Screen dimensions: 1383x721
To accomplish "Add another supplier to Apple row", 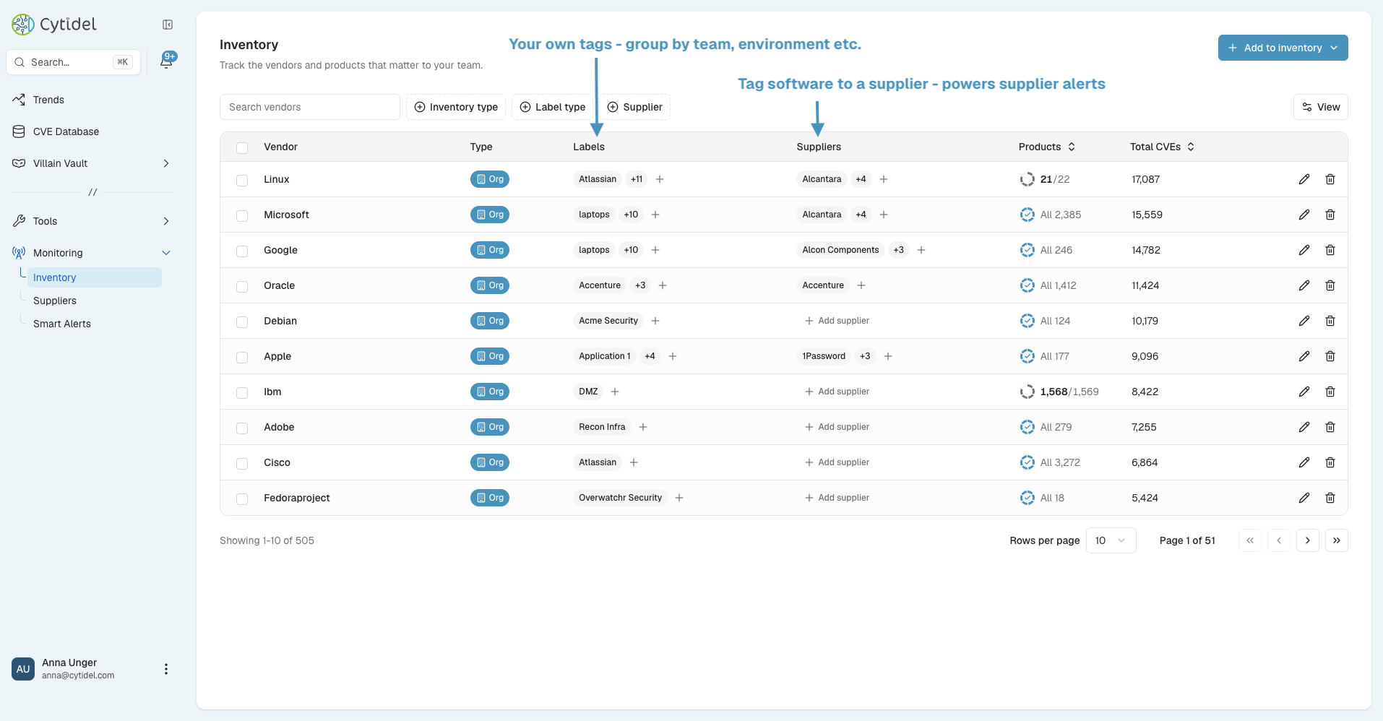I will [888, 356].
